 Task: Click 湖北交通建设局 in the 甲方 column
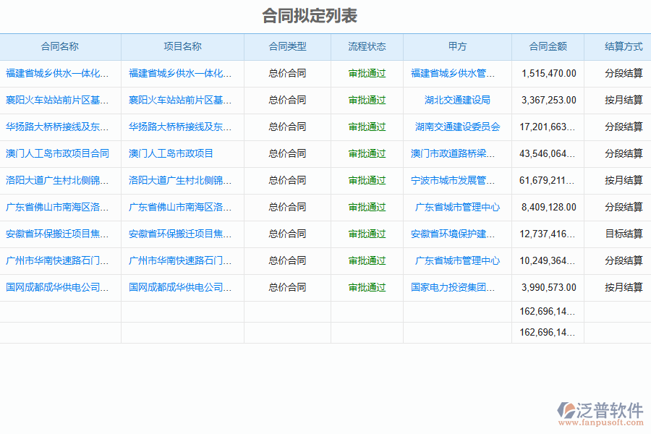457,100
